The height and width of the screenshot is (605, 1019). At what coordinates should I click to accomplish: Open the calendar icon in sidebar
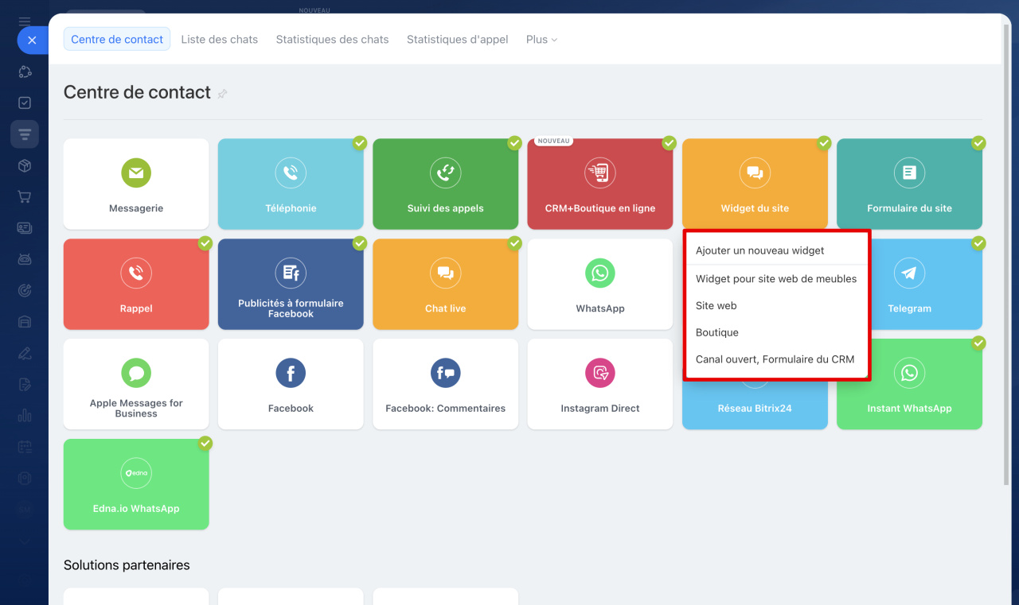pos(25,447)
